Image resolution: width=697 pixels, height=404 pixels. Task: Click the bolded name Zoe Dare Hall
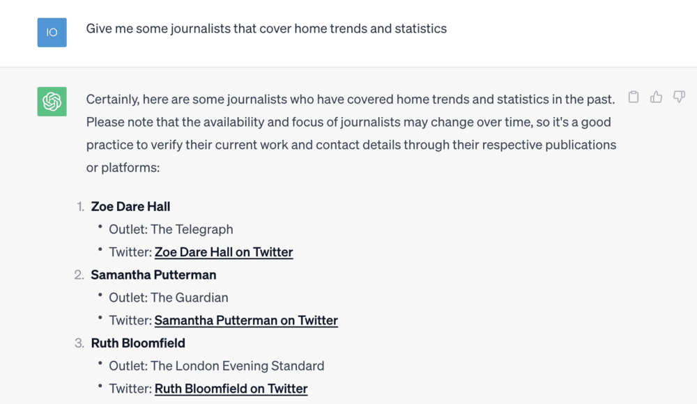click(130, 206)
